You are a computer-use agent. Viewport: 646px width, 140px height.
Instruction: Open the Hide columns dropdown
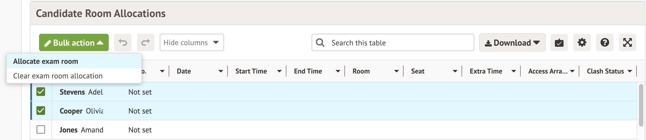click(x=191, y=42)
